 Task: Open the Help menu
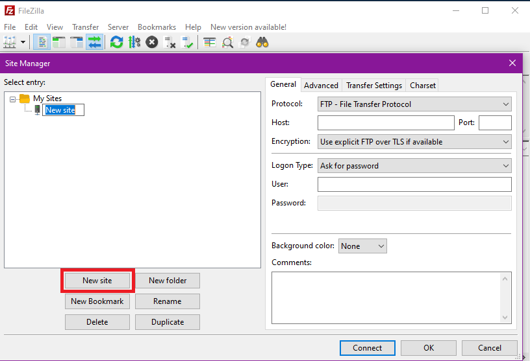193,27
